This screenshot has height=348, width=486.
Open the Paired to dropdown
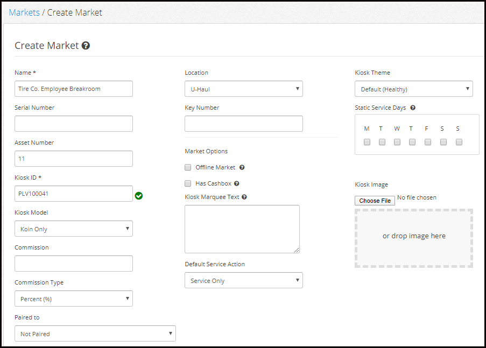pyautogui.click(x=95, y=333)
